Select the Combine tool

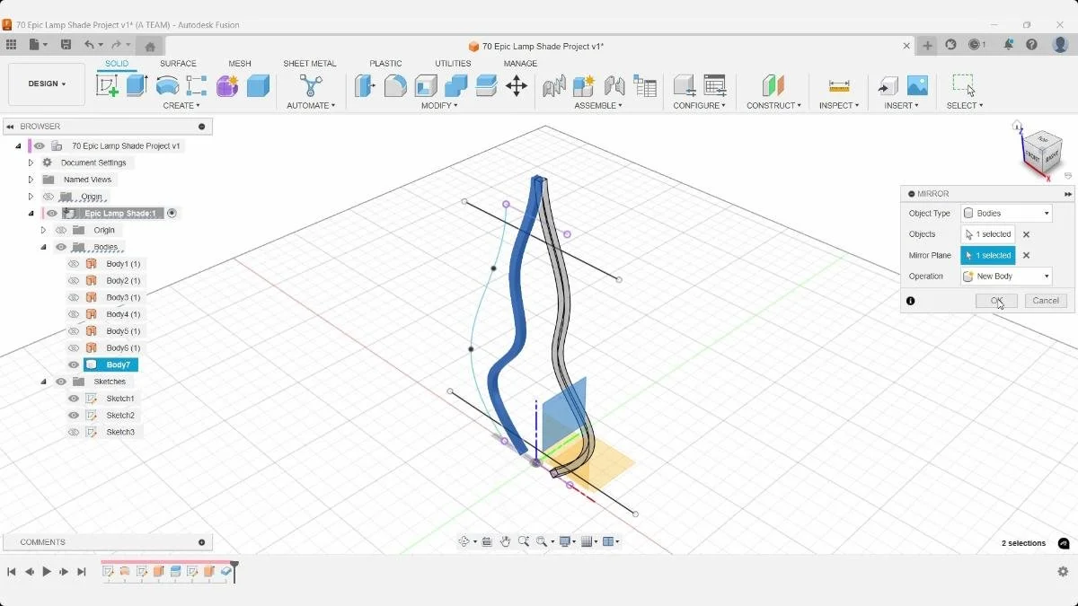(456, 85)
